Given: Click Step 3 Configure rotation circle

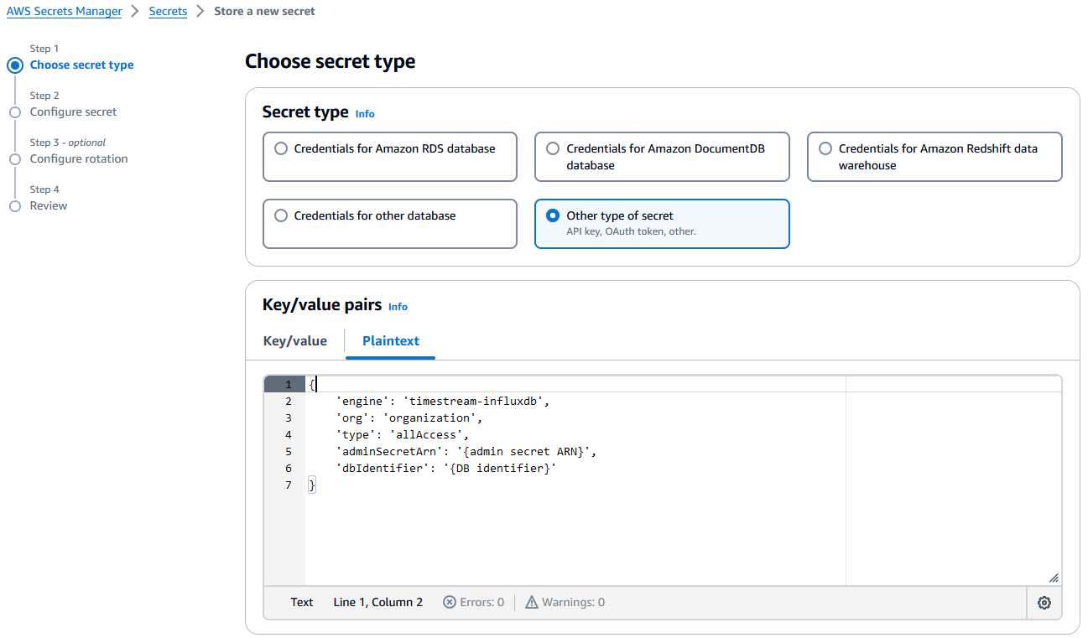Looking at the screenshot, I should (x=14, y=159).
